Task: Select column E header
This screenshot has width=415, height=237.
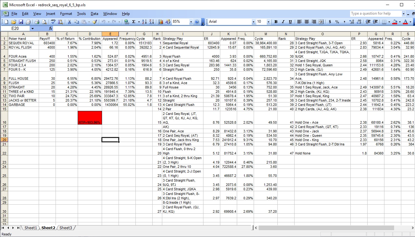Action: (x=110, y=34)
